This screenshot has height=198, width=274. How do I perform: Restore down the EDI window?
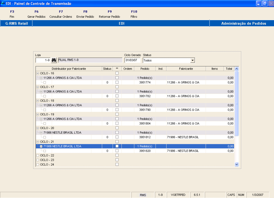coord(265,3)
